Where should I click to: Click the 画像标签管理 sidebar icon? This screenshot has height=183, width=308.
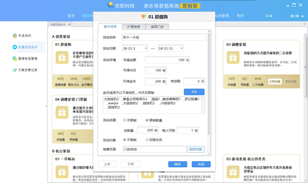pyautogui.click(x=15, y=59)
